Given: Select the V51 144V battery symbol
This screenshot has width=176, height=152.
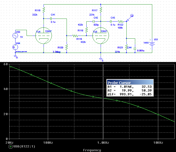Looking at the screenshot, I should (x=152, y=44).
